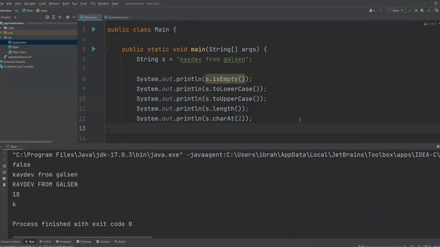Click the build hammer icon in toolbar
Image resolution: width=440 pixels, height=247 pixels.
(381, 11)
